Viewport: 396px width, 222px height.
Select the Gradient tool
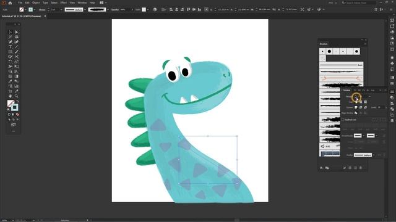coord(17,76)
